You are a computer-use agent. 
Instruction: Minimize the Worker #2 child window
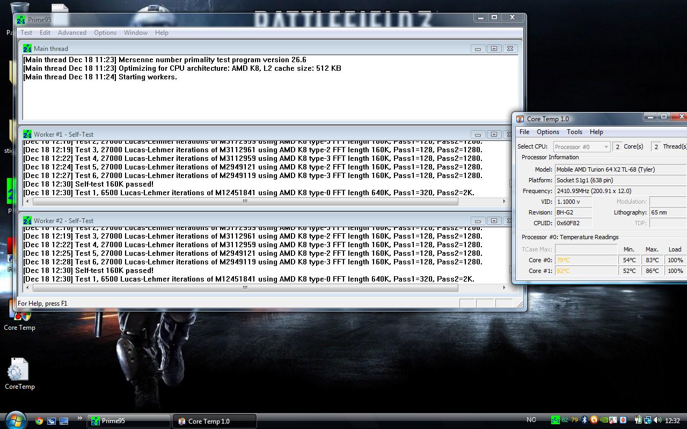tap(477, 221)
